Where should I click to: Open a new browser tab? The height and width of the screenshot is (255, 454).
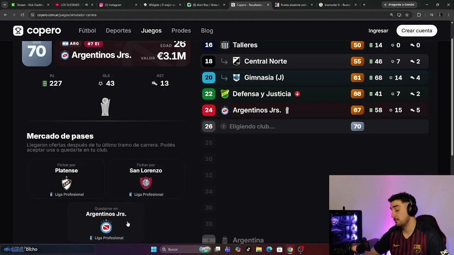[364, 5]
